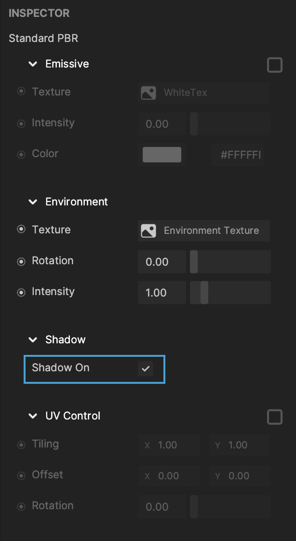Click keyframe dot beside Offset
Screen dimensions: 296x541
tap(21, 476)
